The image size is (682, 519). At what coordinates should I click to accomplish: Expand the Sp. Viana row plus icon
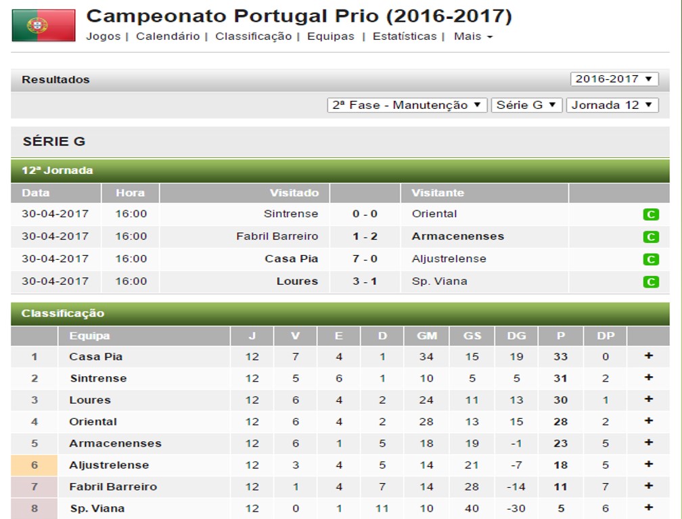[x=648, y=507]
